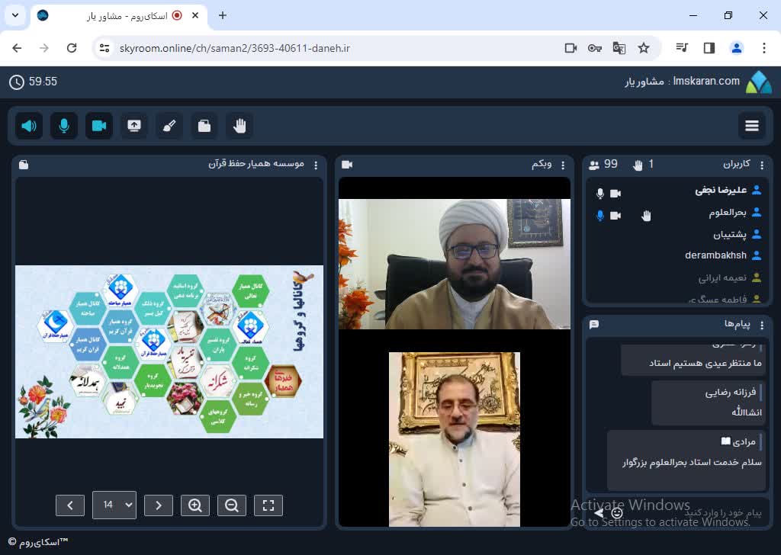
Task: Open the emoji picker in chat
Action: pos(617,512)
